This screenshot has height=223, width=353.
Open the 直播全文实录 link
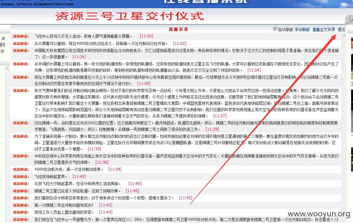[x=324, y=30]
